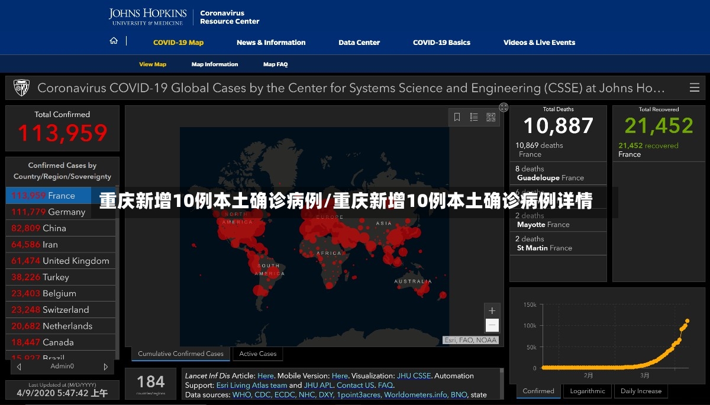Open the JHU CSSE link

414,375
